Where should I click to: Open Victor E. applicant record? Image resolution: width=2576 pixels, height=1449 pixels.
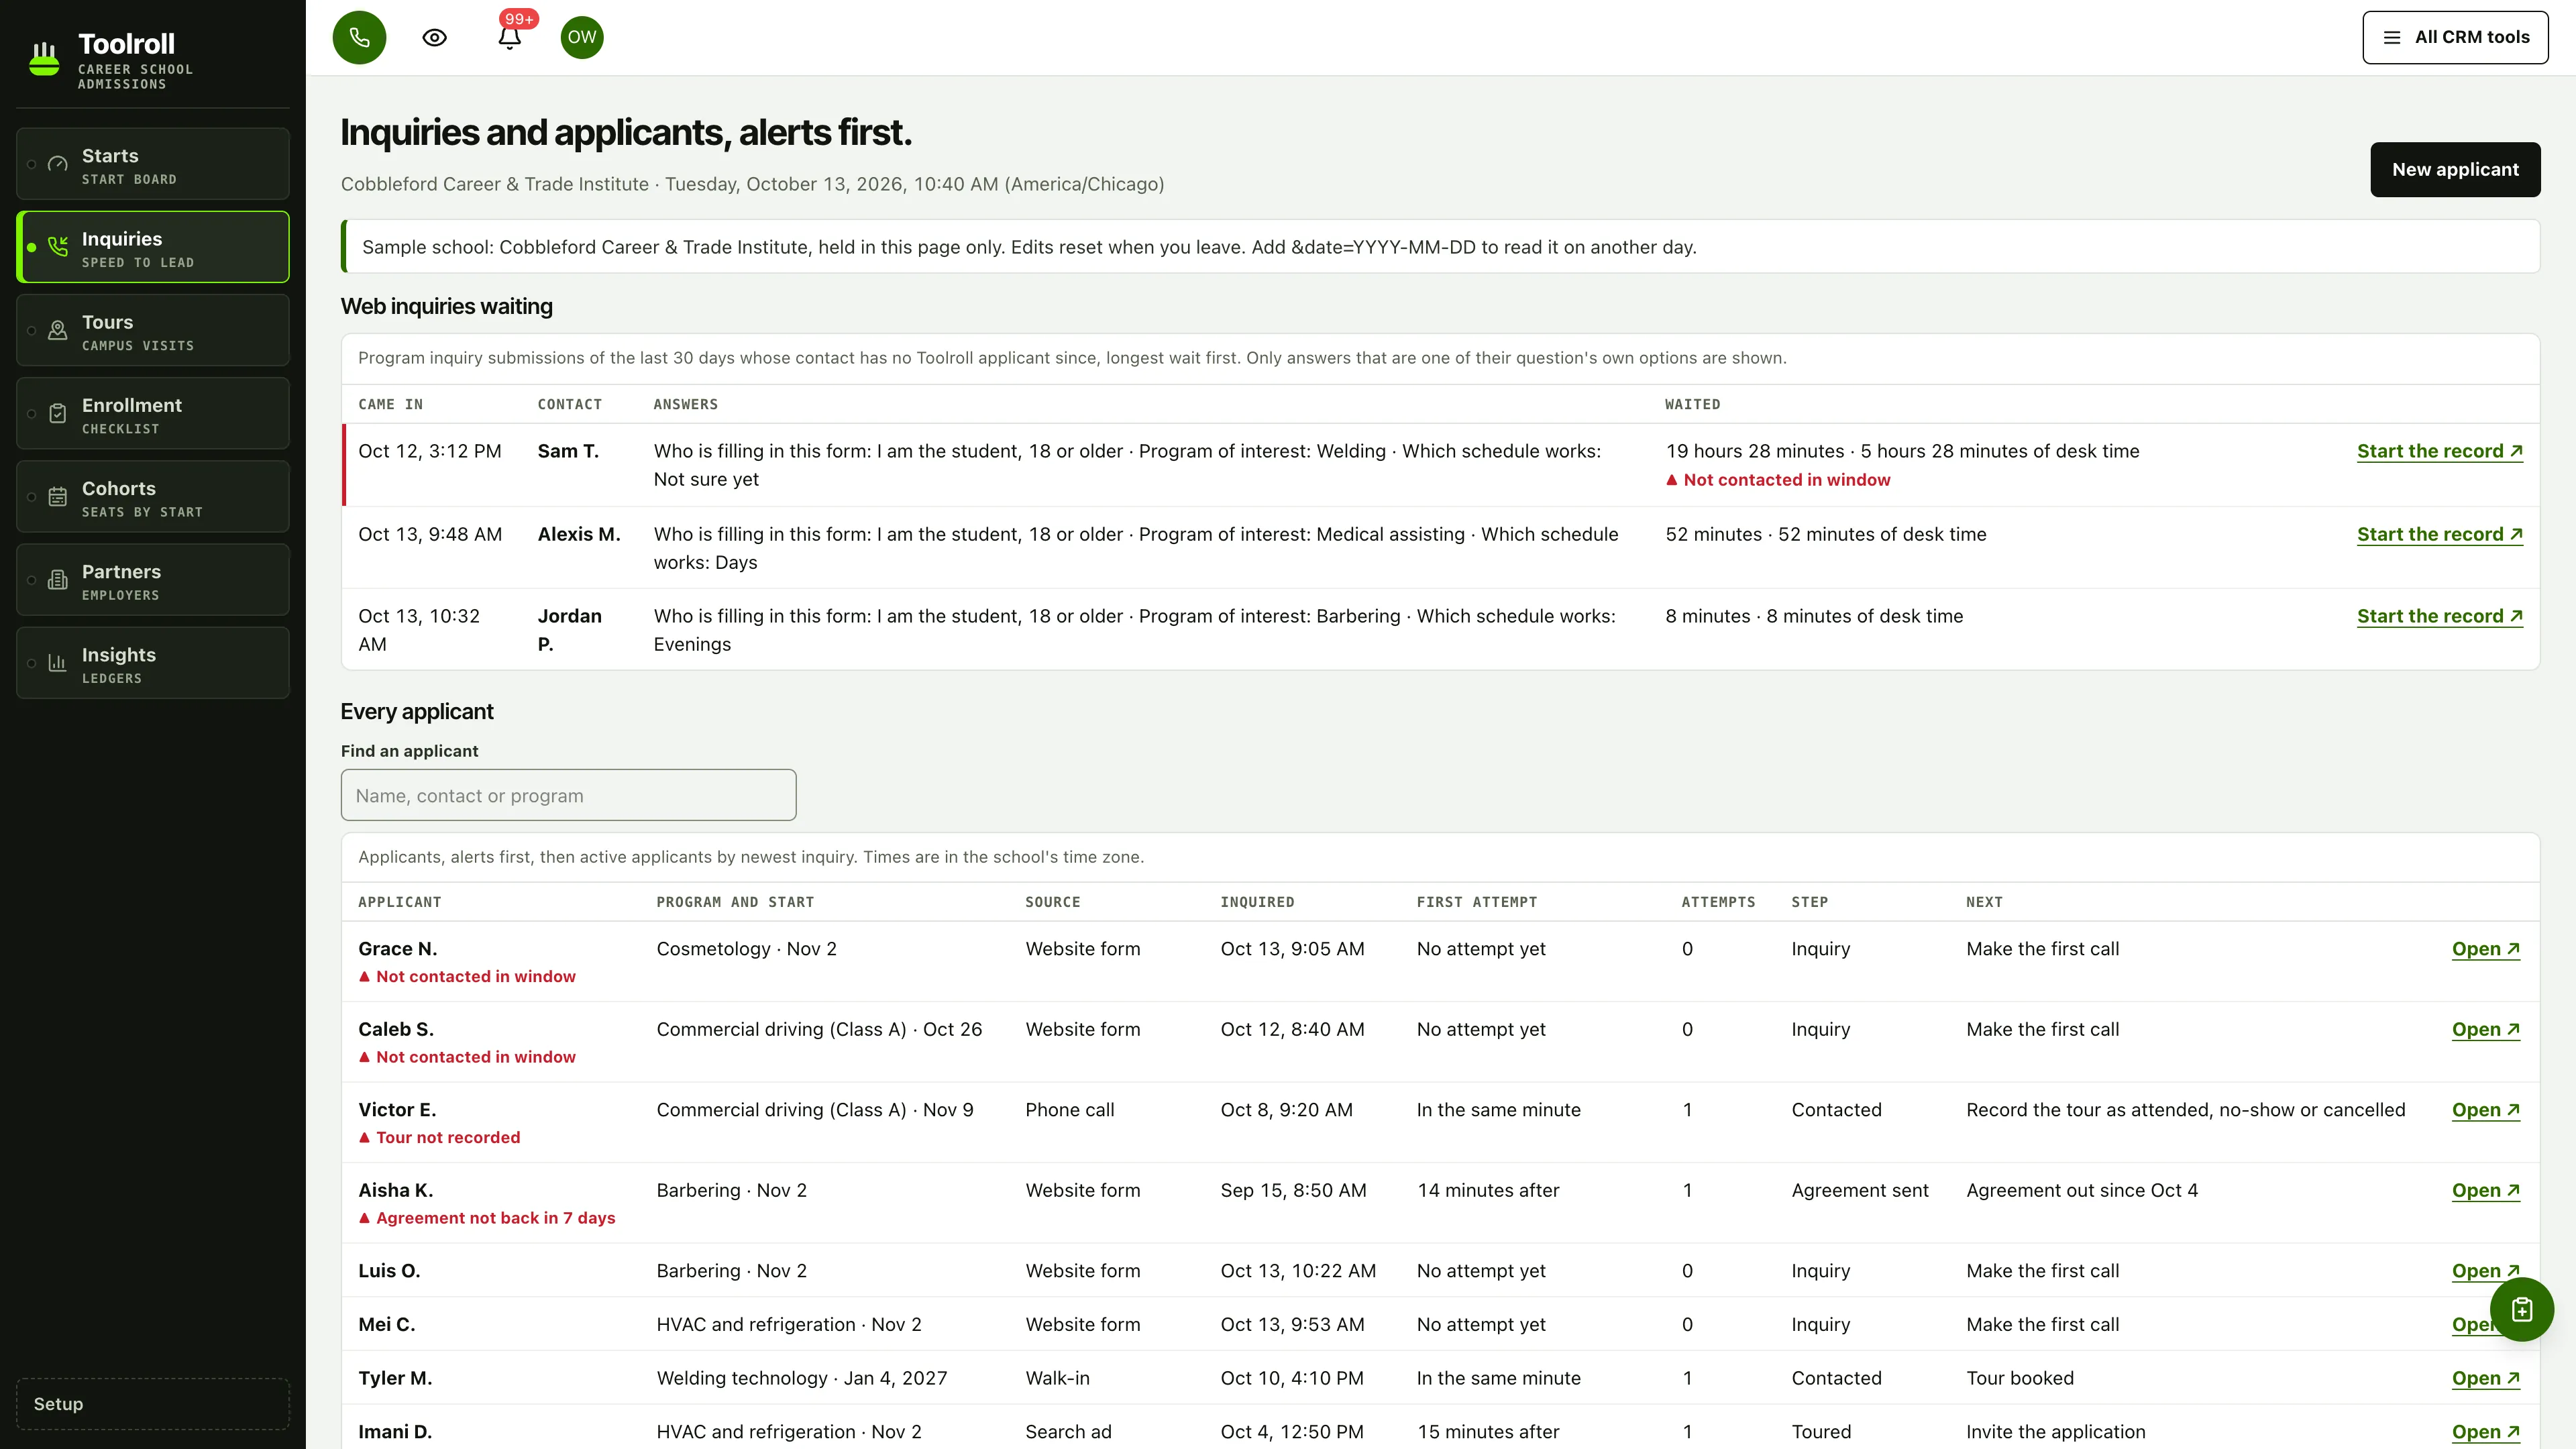coord(2485,1110)
